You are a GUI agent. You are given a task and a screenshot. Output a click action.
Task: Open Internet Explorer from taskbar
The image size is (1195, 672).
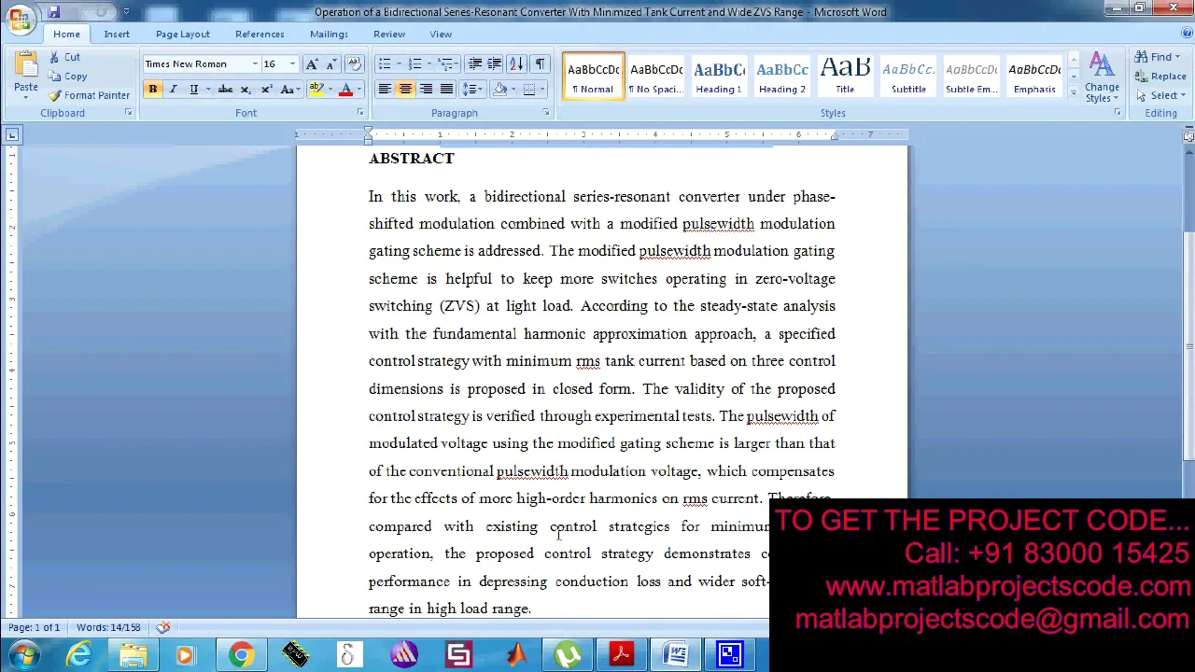point(78,655)
